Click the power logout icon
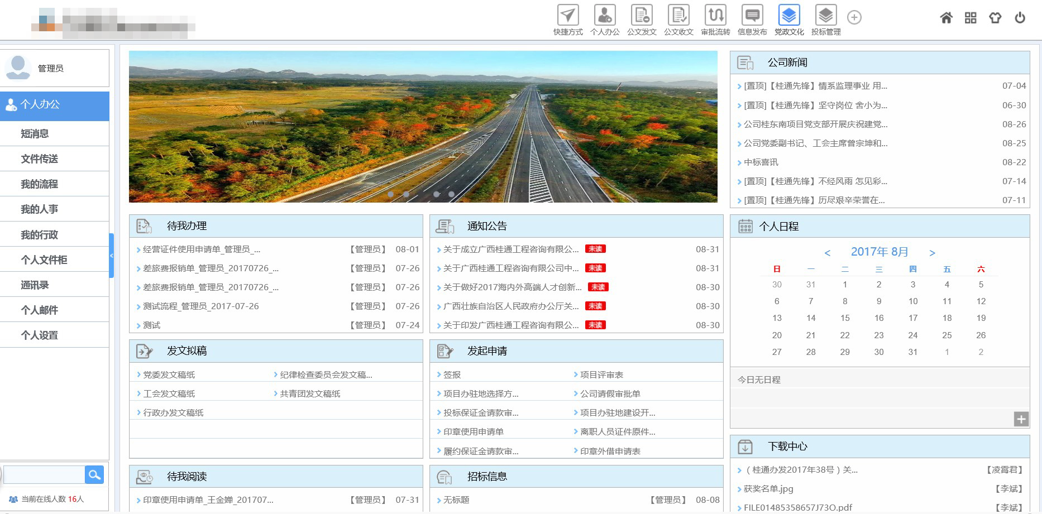The image size is (1042, 514). pos(1020,18)
